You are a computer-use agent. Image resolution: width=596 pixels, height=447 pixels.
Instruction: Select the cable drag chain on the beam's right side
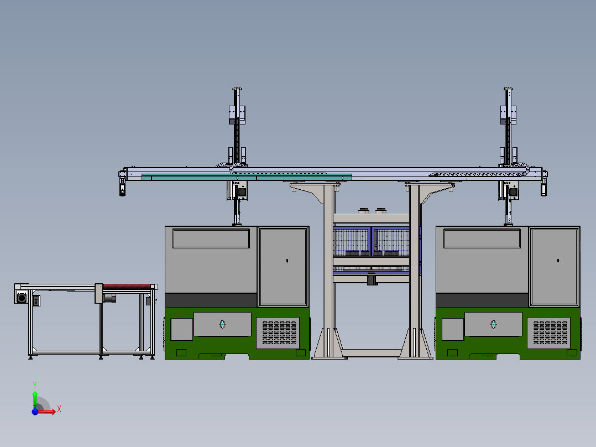[x=479, y=174]
